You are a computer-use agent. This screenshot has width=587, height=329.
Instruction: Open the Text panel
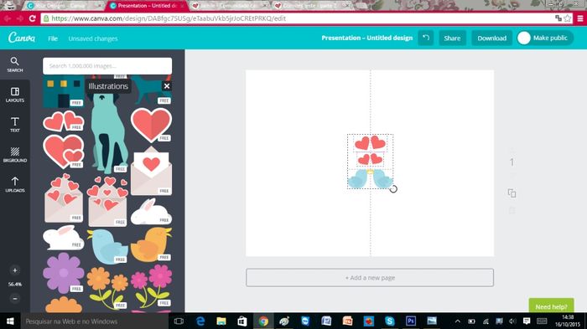click(x=14, y=125)
